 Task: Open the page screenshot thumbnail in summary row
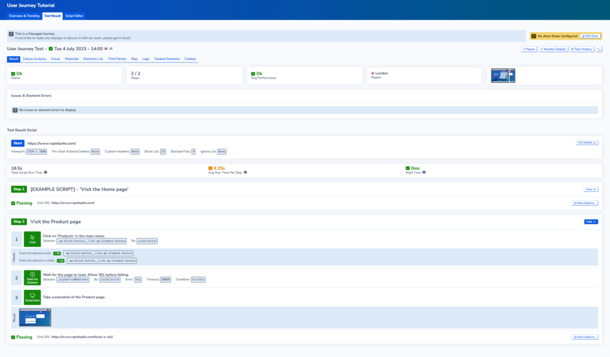click(503, 76)
